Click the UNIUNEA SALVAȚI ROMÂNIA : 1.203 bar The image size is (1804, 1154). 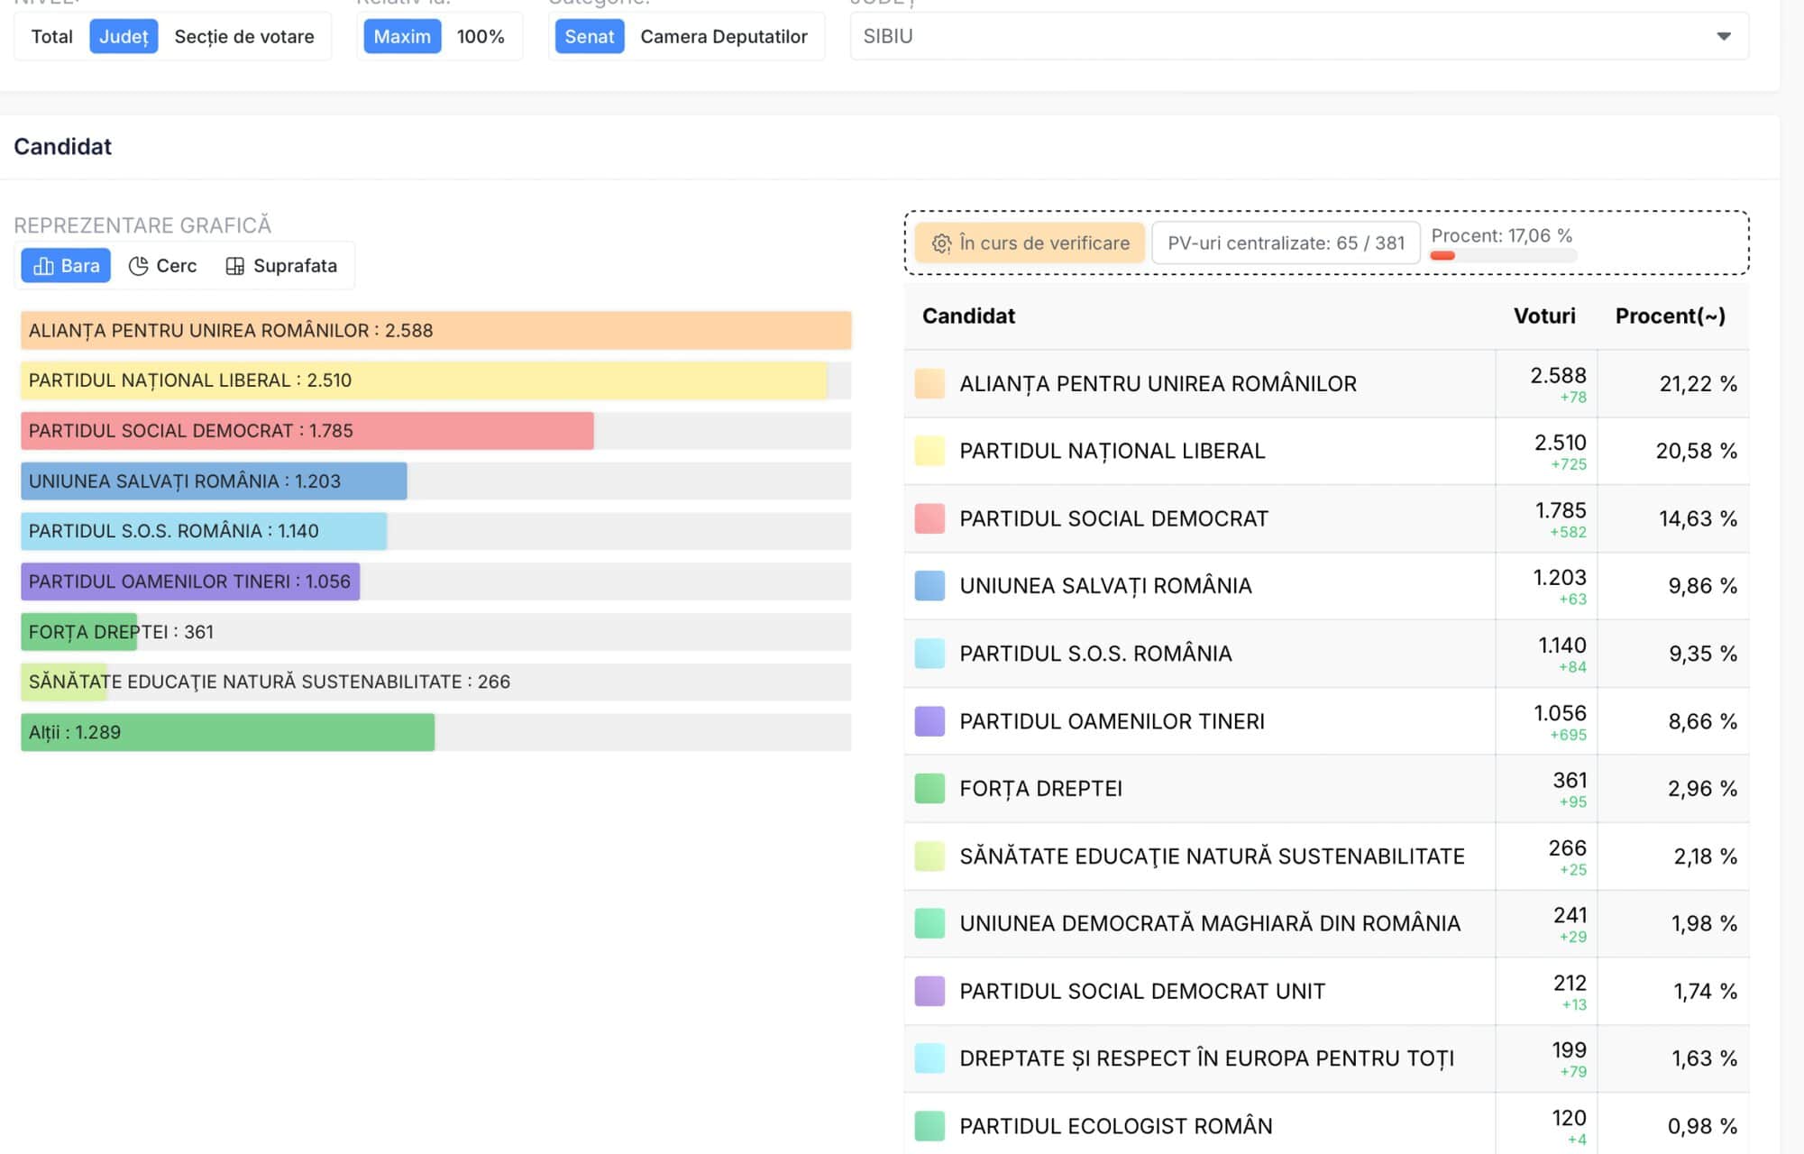click(x=214, y=481)
